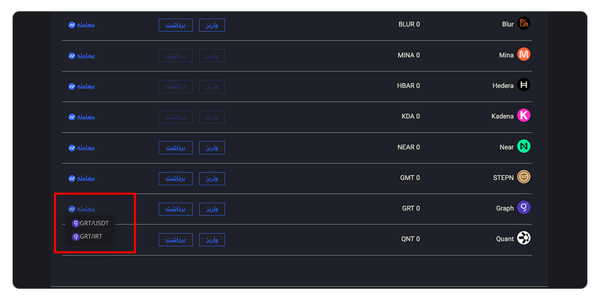Screen dimensions: 600x300
Task: Click the برداشت withdraw button for Blur
Action: [x=175, y=25]
